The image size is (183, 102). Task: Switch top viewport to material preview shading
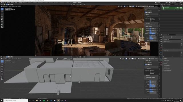132,6
